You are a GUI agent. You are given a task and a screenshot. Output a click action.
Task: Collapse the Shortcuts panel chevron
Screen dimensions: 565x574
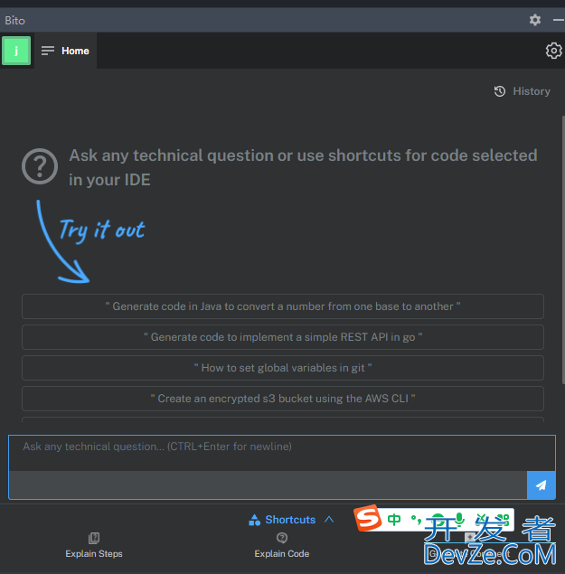click(x=329, y=520)
